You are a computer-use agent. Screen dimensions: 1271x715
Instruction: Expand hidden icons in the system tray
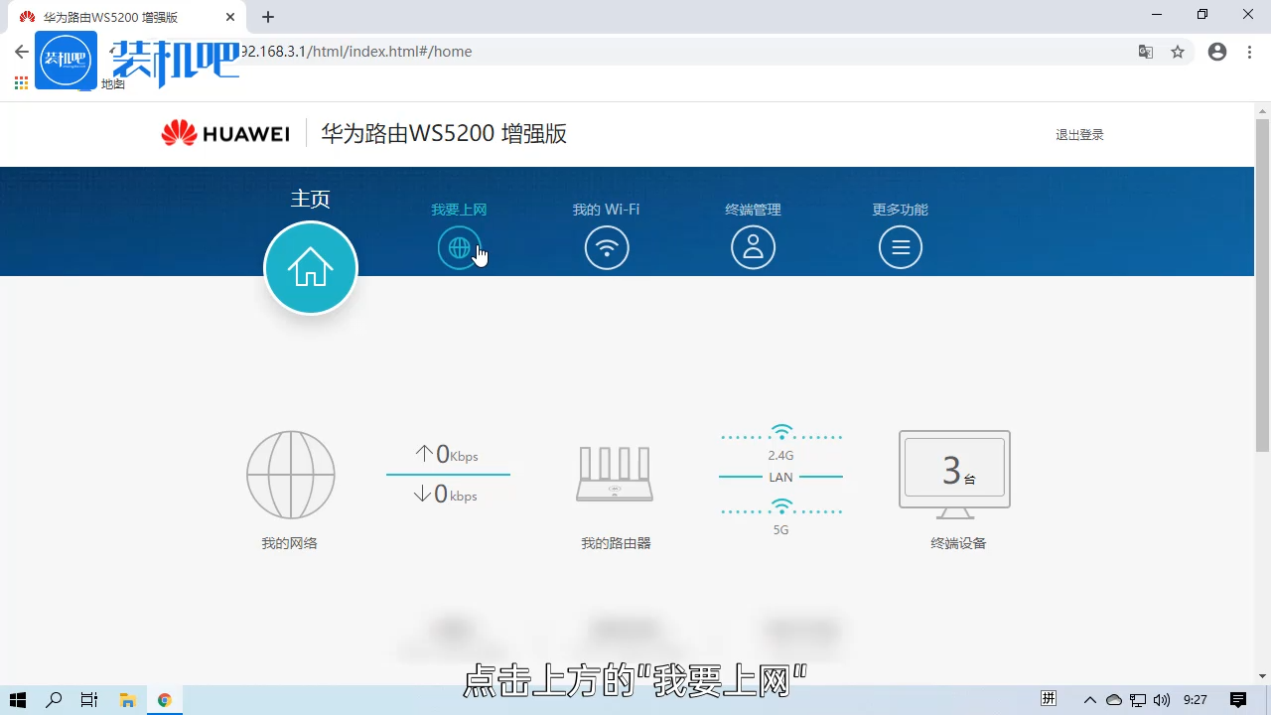click(x=1089, y=700)
